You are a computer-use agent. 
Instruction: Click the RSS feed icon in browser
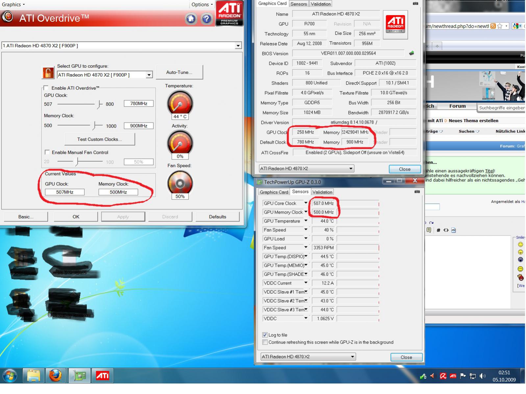click(x=493, y=26)
